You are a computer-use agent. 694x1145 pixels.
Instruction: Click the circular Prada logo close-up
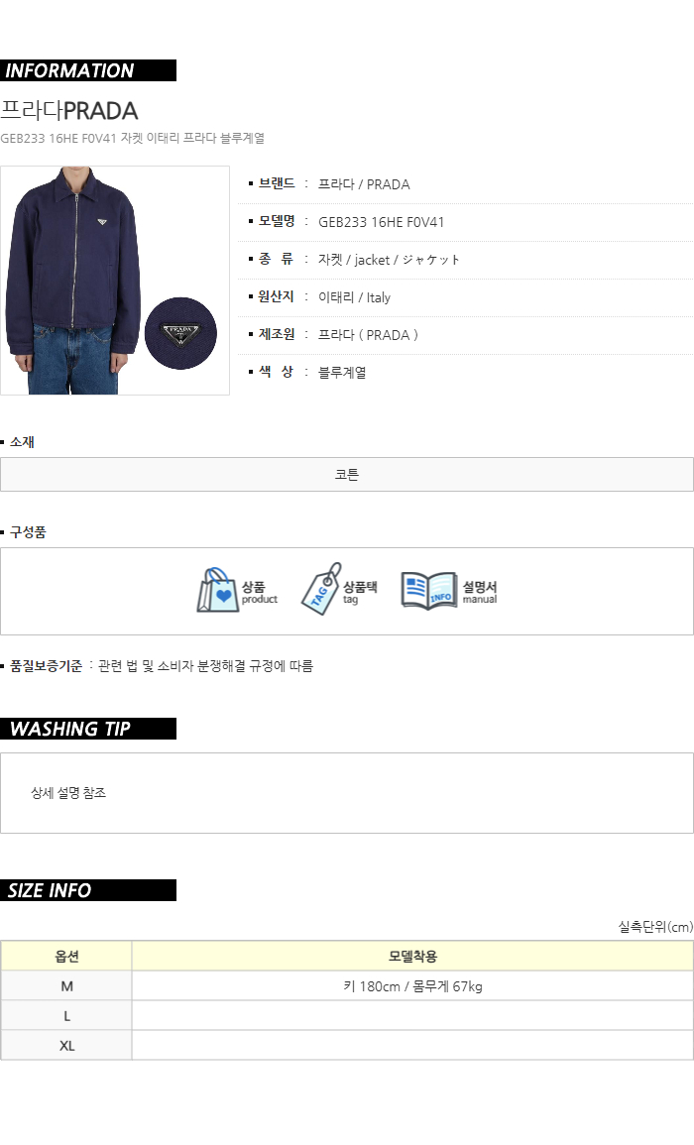coord(180,333)
